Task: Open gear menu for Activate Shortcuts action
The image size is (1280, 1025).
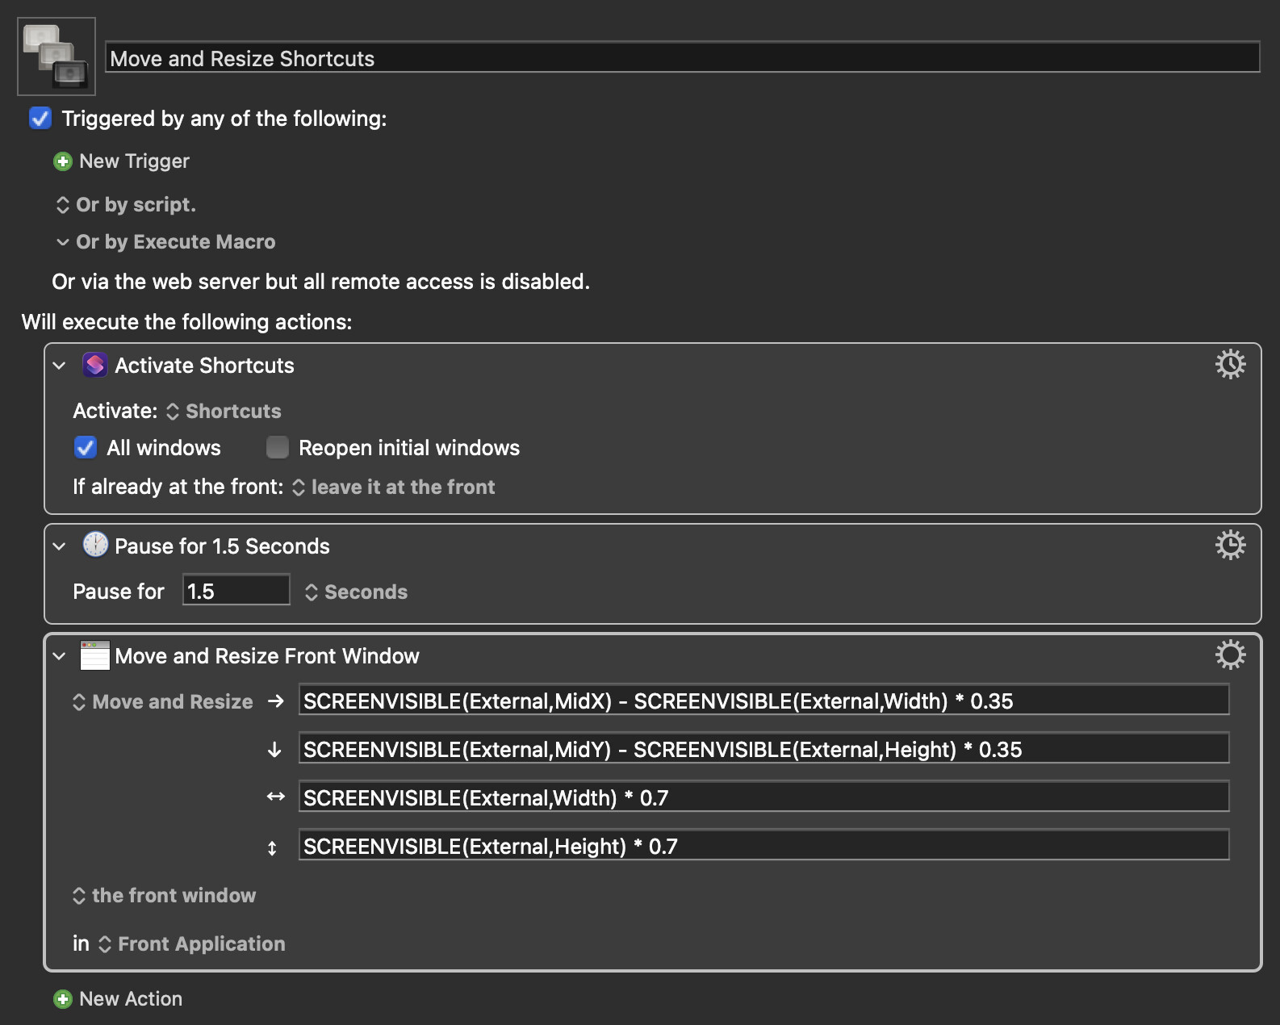Action: pos(1230,365)
